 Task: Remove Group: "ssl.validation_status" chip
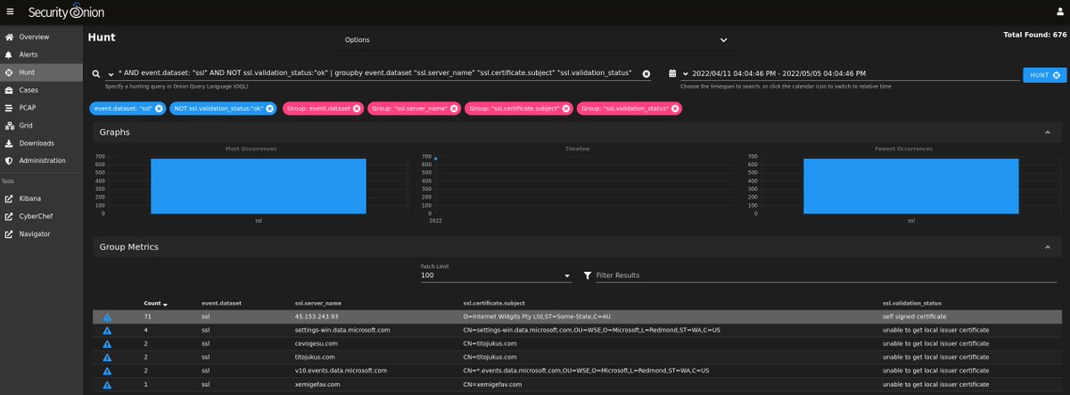[x=675, y=108]
